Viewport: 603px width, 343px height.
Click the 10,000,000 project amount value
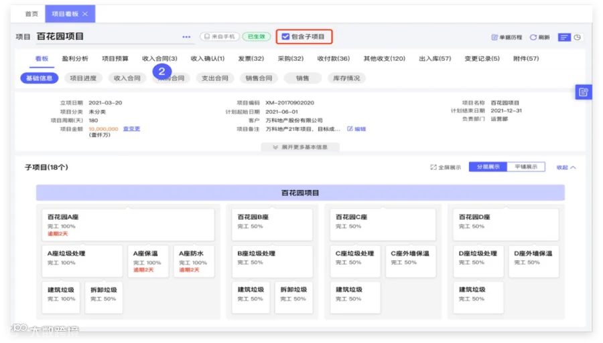point(103,129)
